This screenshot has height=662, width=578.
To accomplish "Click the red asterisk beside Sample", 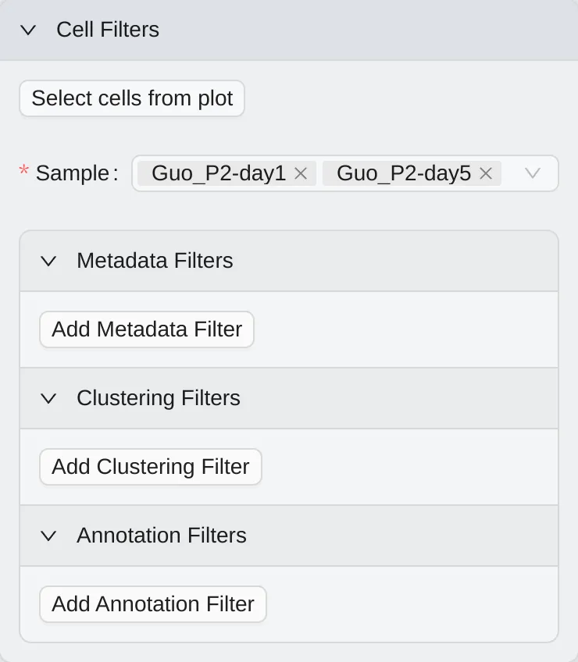I will coord(23,169).
